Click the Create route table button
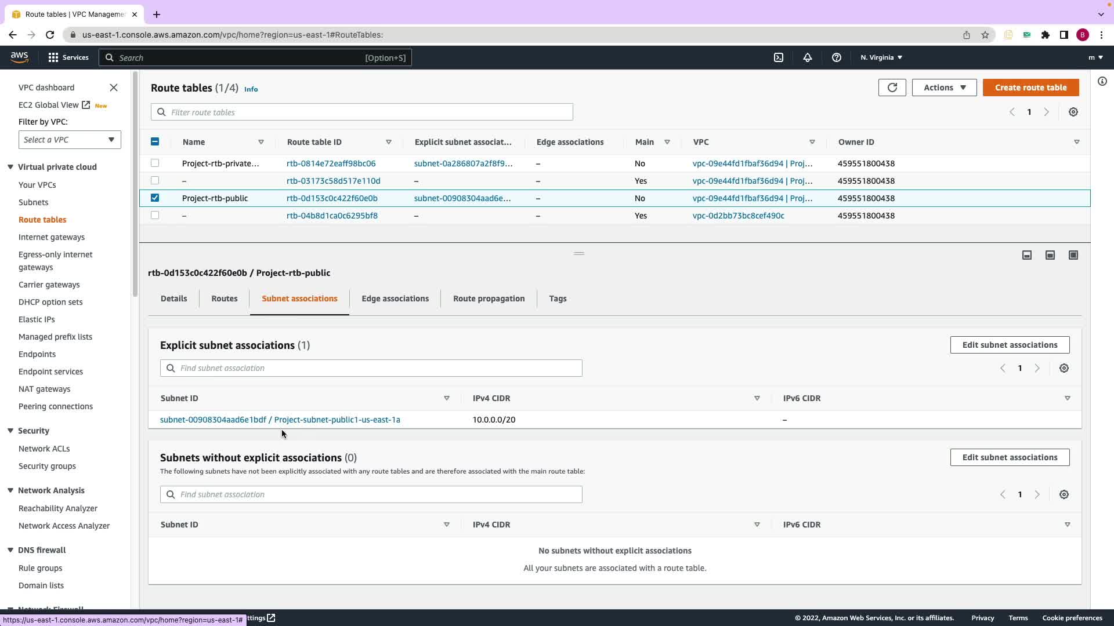 tap(1030, 88)
